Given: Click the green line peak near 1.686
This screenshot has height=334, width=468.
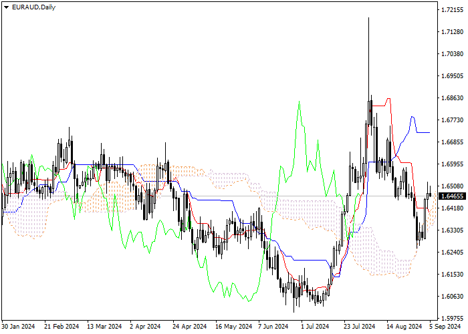Looking at the screenshot, I should click(299, 102).
